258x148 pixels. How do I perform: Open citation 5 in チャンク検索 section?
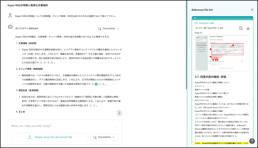pos(93,84)
